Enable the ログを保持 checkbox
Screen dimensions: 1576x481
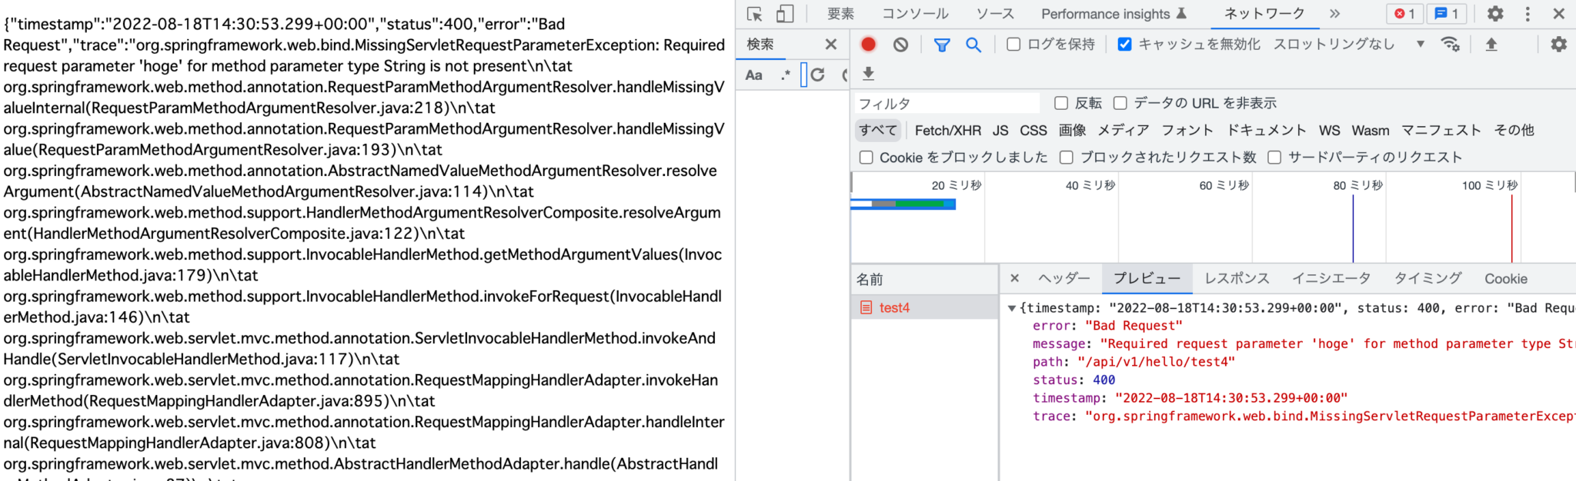point(1013,45)
